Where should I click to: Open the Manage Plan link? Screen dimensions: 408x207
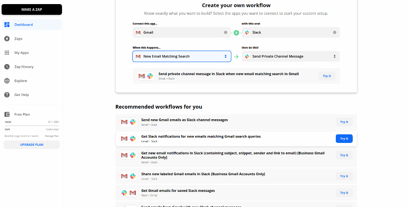pos(51,136)
